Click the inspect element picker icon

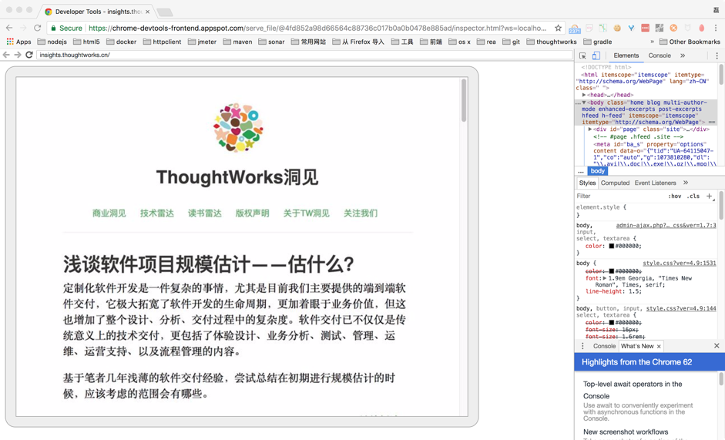coord(582,55)
